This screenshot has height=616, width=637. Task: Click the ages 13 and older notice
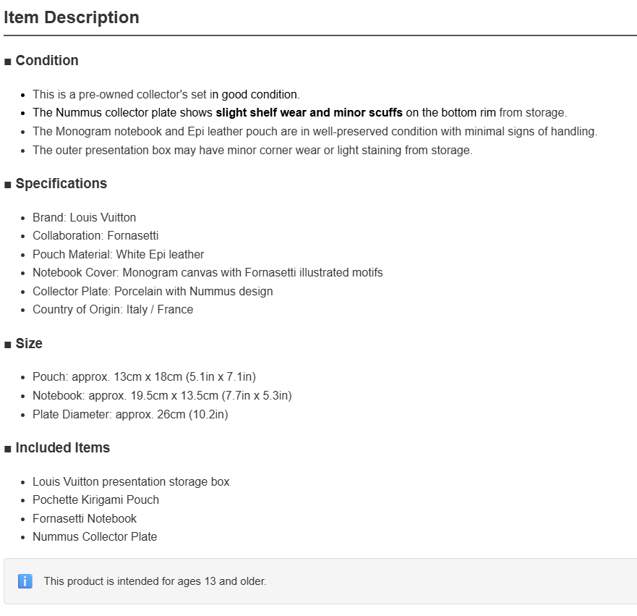pos(155,581)
